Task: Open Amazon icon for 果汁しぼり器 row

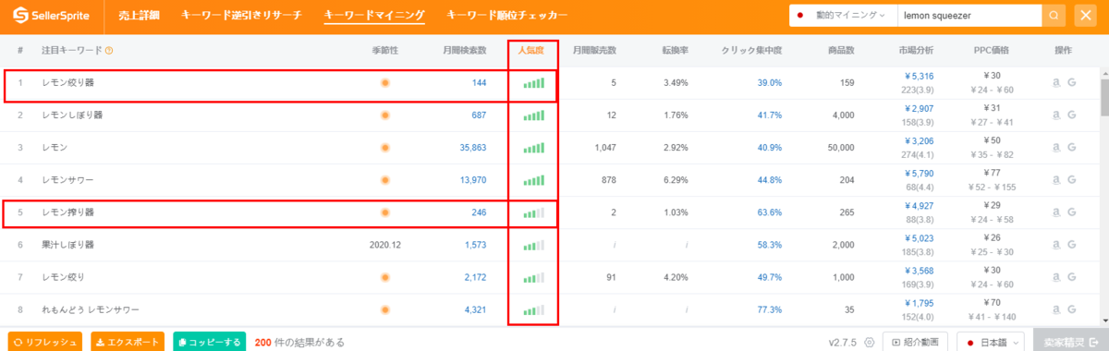Action: [x=1056, y=245]
